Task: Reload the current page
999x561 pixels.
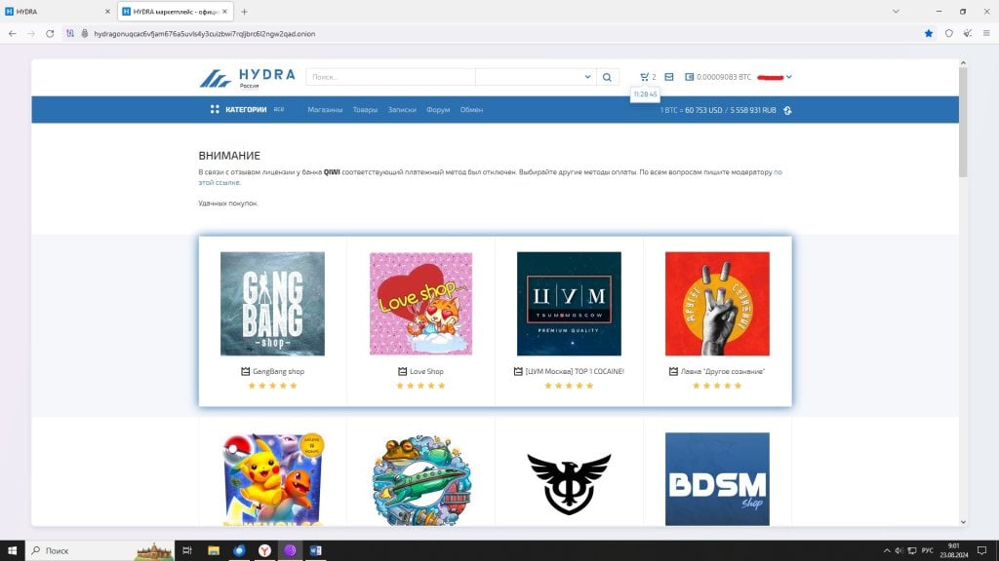Action: 50,34
